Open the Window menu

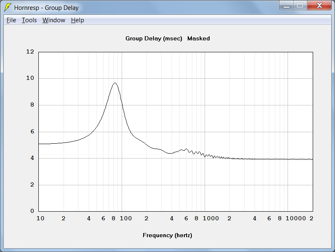point(54,20)
